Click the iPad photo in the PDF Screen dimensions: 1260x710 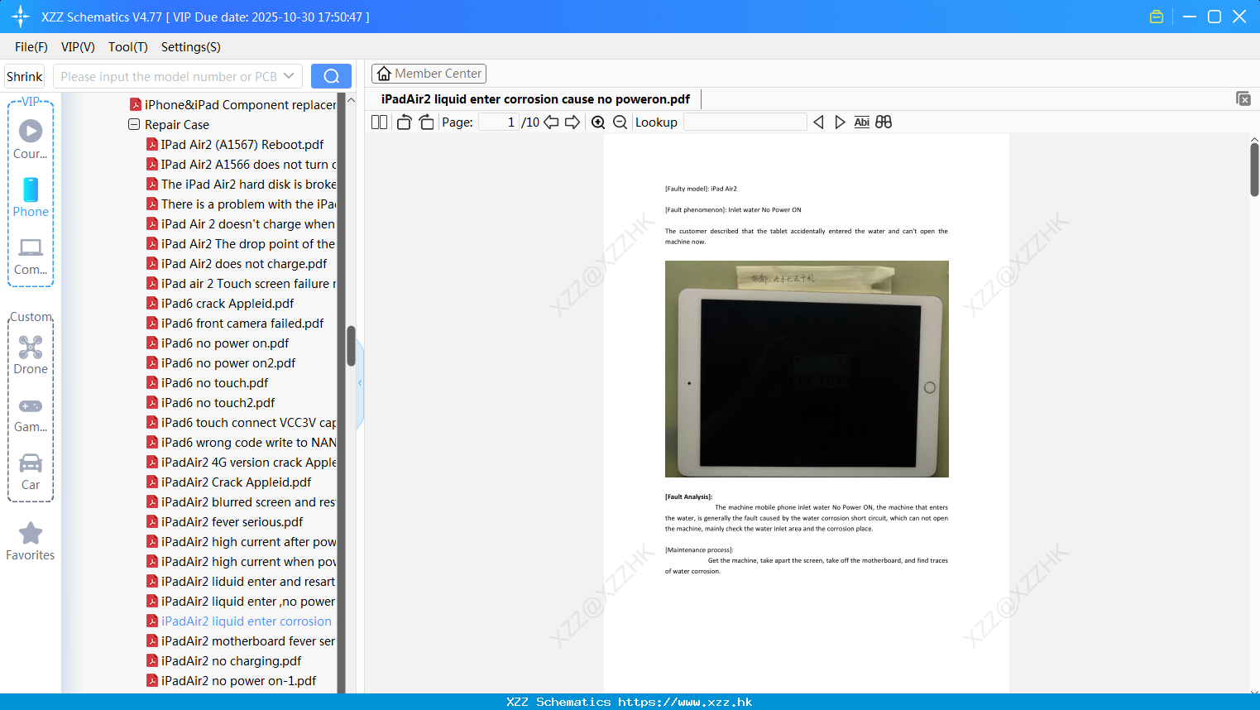click(807, 369)
